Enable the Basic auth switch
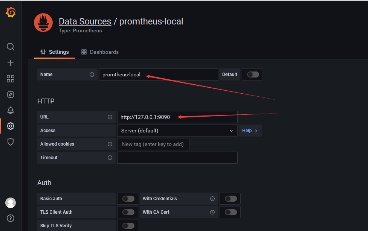The height and width of the screenshot is (231, 368). 128,199
